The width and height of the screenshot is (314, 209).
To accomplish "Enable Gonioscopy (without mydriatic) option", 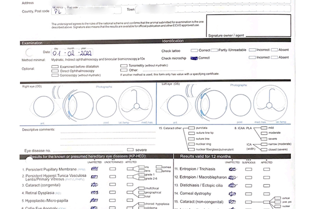I will 55,75.
